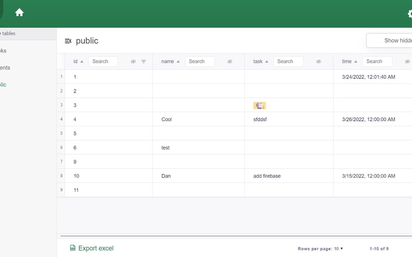Click the 'time' column header label

[x=347, y=61]
